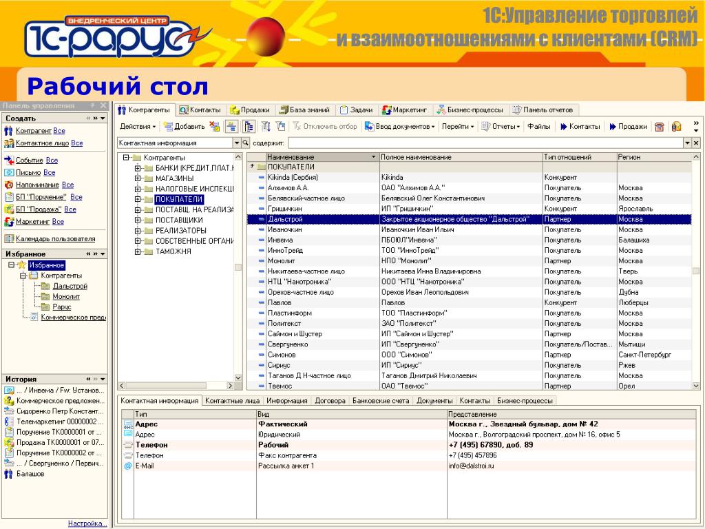The width and height of the screenshot is (705, 529).
Task: Select the Свергуненко row in the list
Action: 469,344
